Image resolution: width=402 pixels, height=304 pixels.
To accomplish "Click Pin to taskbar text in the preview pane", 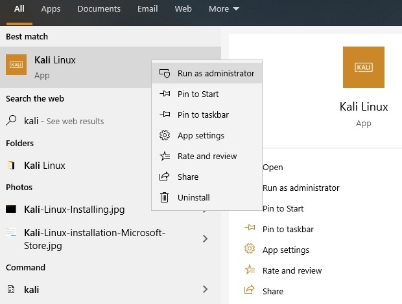I will [288, 230].
